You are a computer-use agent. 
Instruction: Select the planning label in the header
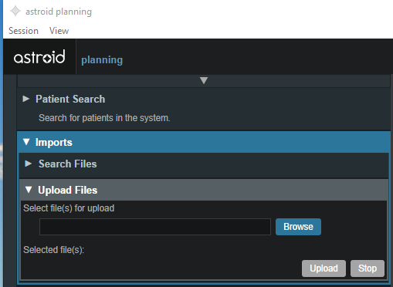pyautogui.click(x=102, y=60)
